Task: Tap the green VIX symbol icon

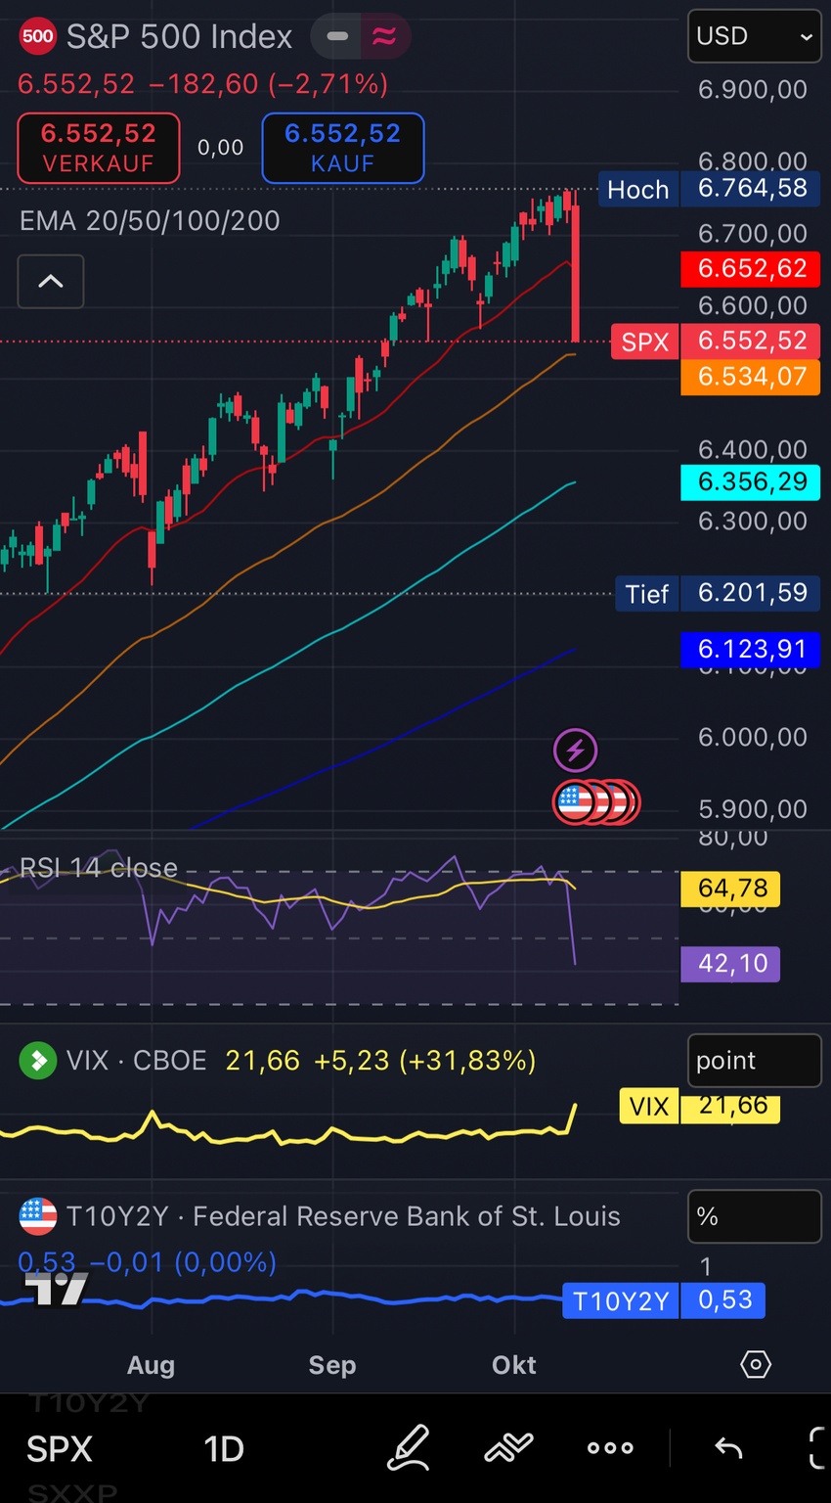Action: point(38,1061)
